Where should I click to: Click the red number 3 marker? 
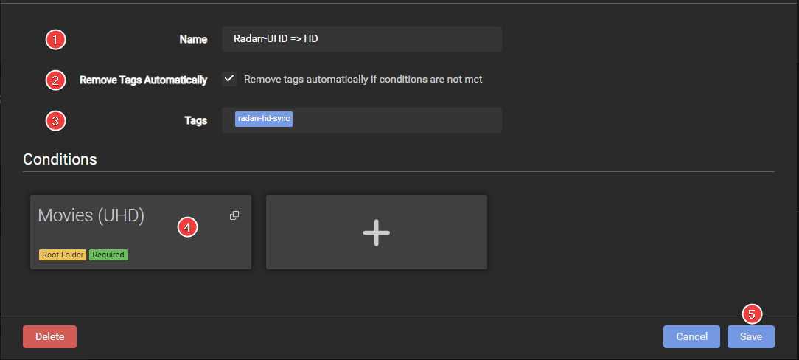[x=55, y=121]
